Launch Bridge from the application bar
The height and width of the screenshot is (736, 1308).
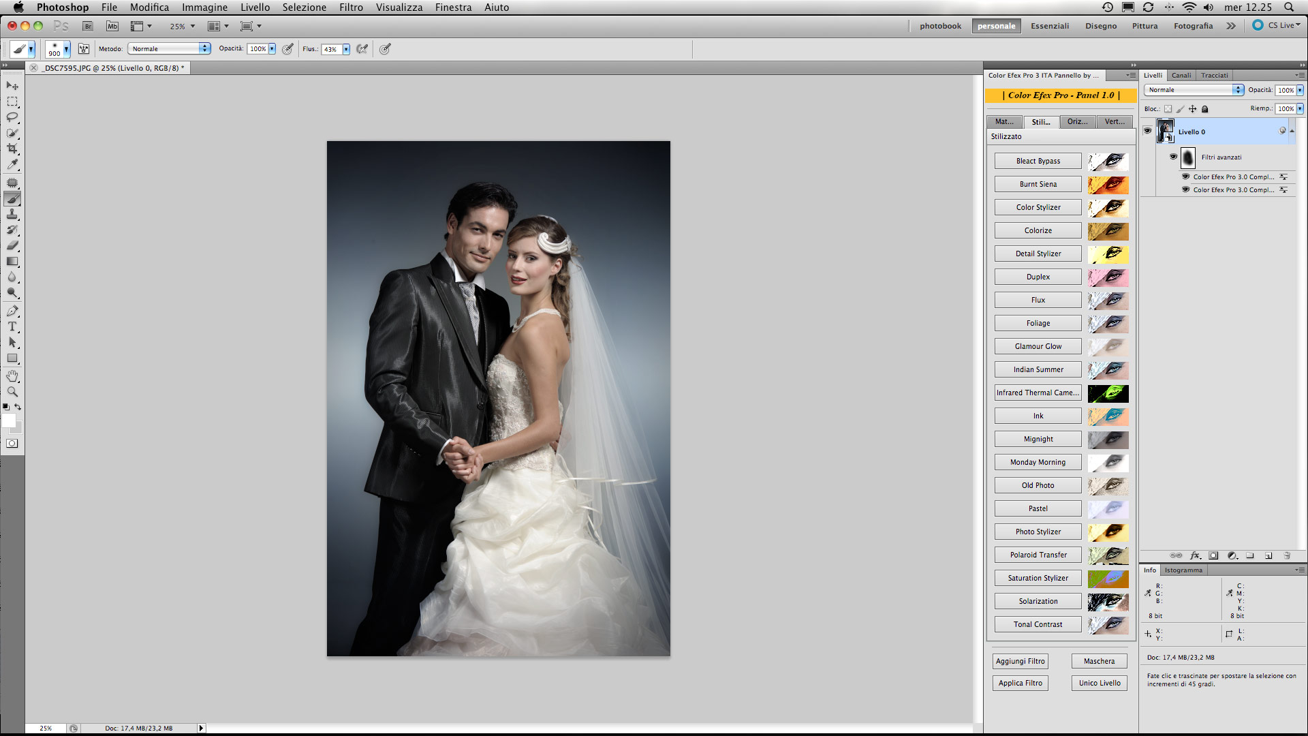click(x=88, y=26)
